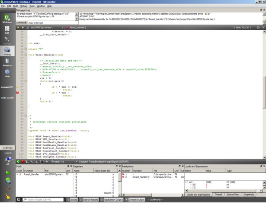266x203 pixels.
Task: Open the Threads #1 dropdown
Action: pyautogui.click(x=64, y=162)
